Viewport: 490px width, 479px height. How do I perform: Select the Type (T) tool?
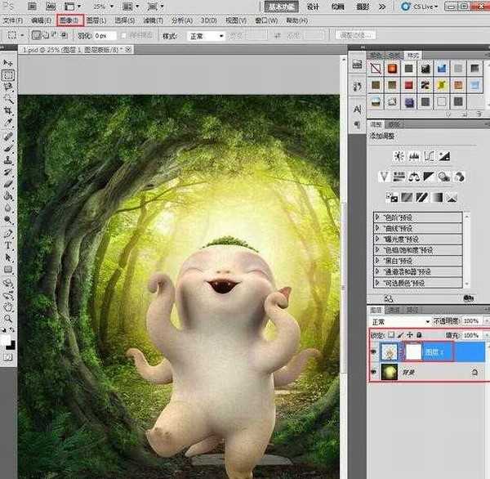(x=8, y=244)
